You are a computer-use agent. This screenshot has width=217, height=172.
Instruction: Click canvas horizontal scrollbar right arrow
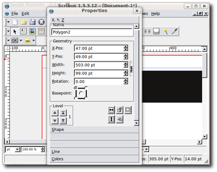click(x=199, y=142)
